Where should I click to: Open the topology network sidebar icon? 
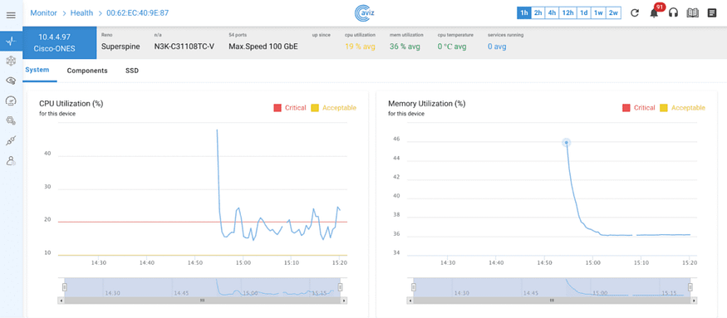click(11, 61)
